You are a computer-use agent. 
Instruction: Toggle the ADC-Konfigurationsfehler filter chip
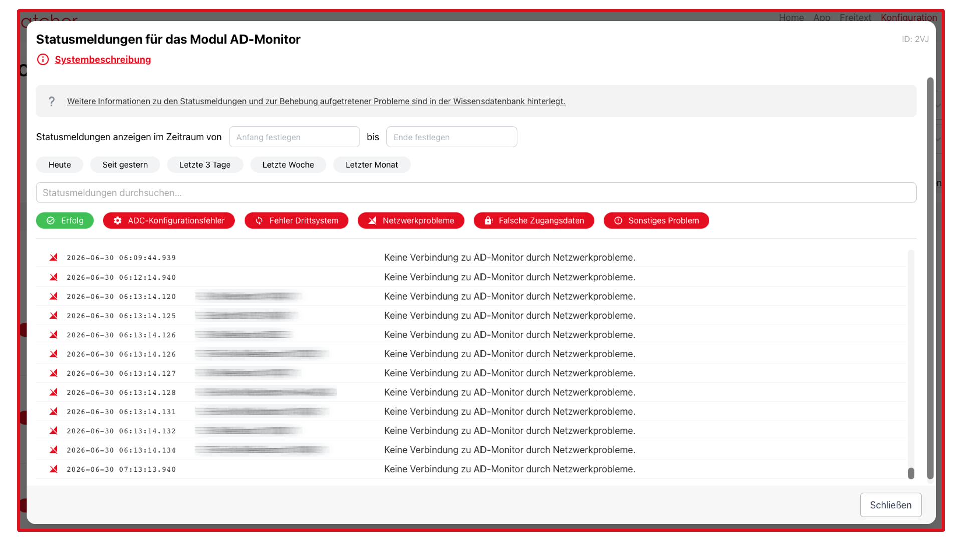169,221
